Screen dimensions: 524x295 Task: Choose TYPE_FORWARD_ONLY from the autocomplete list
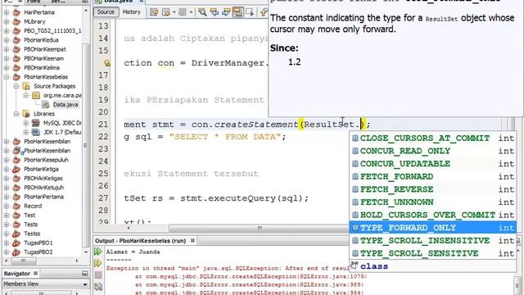point(433,228)
